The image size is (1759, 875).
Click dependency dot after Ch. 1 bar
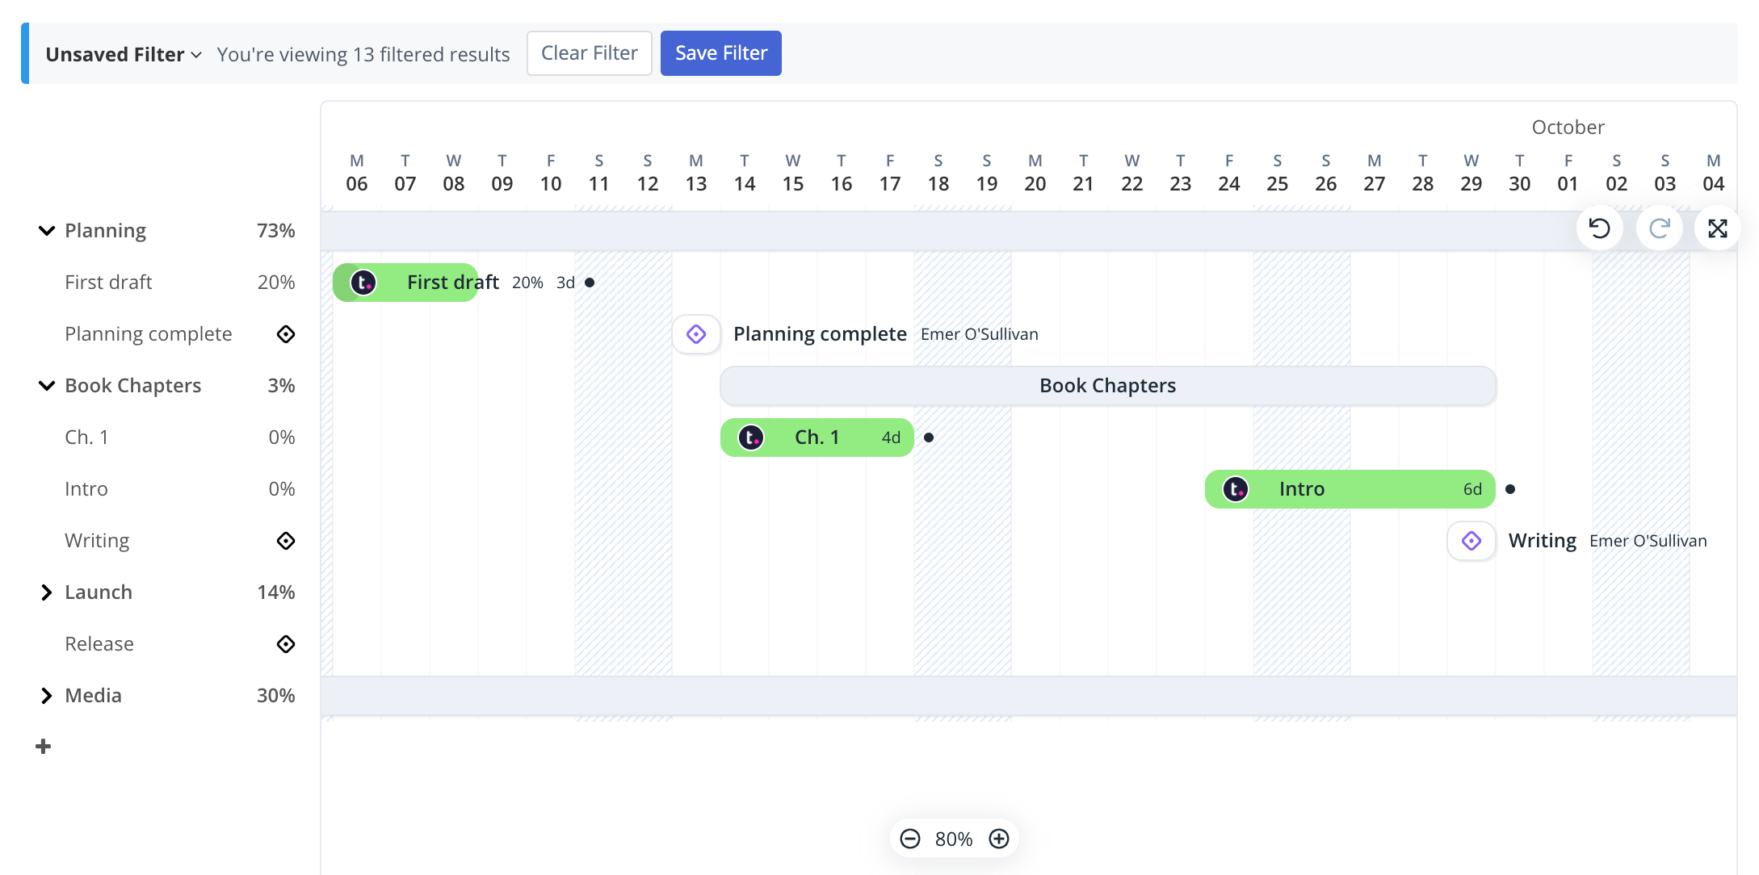click(x=929, y=437)
